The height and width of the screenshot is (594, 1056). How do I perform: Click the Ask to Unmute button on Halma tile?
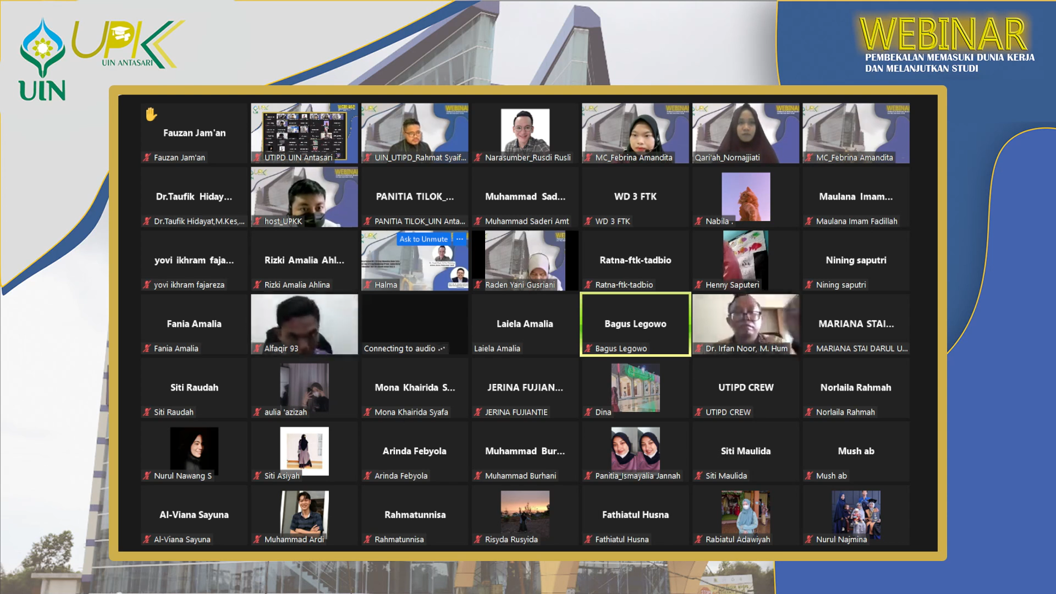pos(424,239)
